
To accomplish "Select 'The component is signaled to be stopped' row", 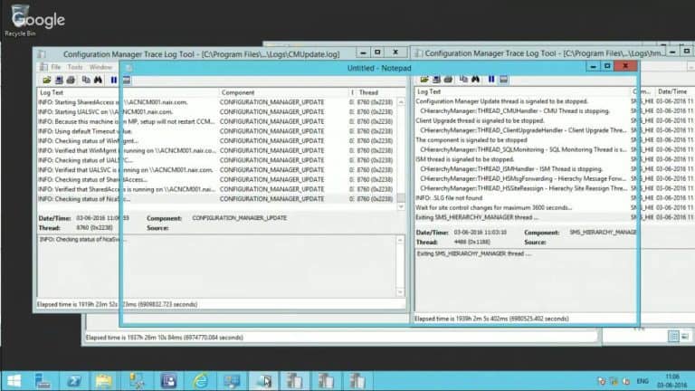I will coord(554,140).
